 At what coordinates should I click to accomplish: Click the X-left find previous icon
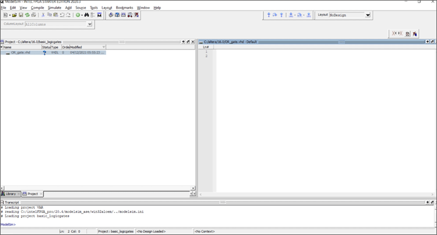pos(394,34)
